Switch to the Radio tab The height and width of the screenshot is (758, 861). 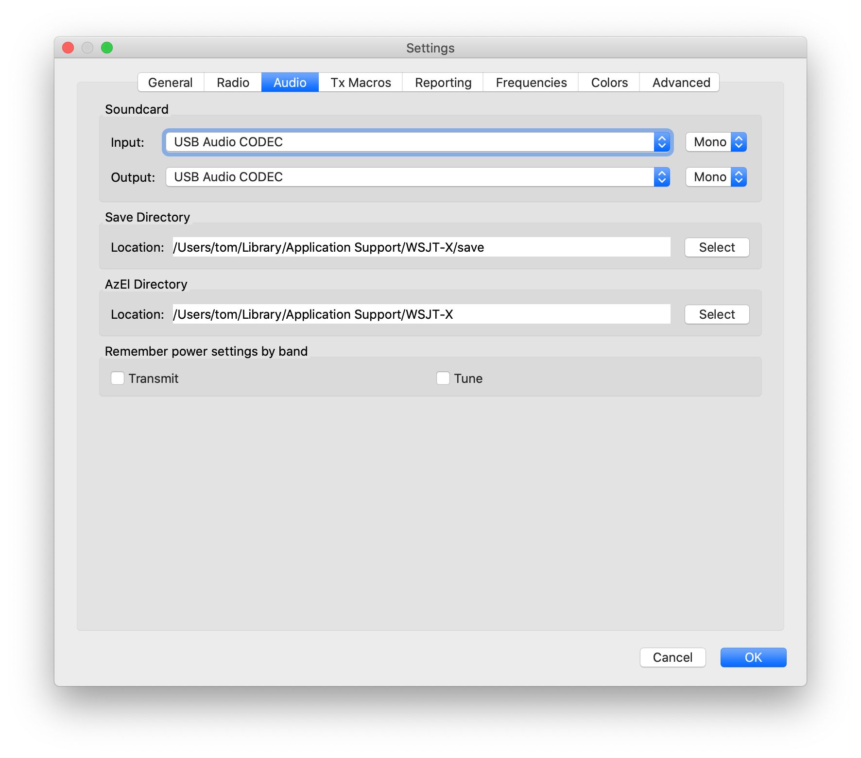pos(233,83)
